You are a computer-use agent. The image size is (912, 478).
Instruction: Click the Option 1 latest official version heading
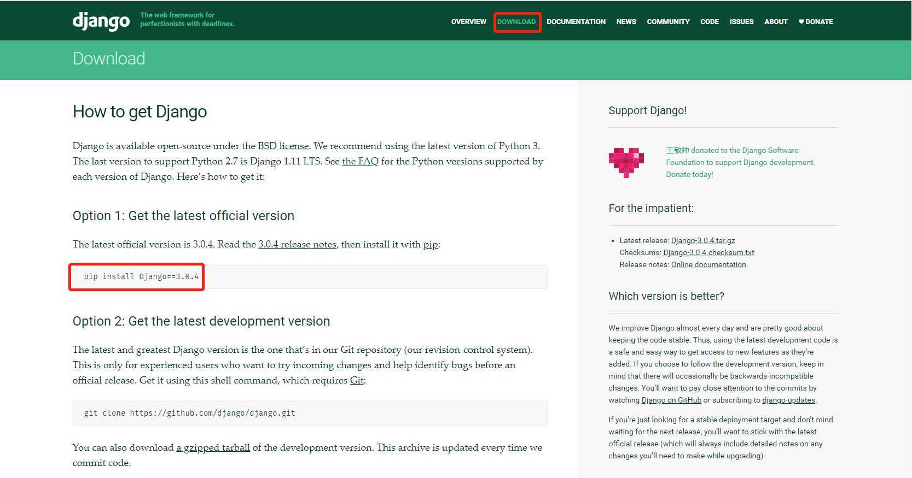pos(183,216)
